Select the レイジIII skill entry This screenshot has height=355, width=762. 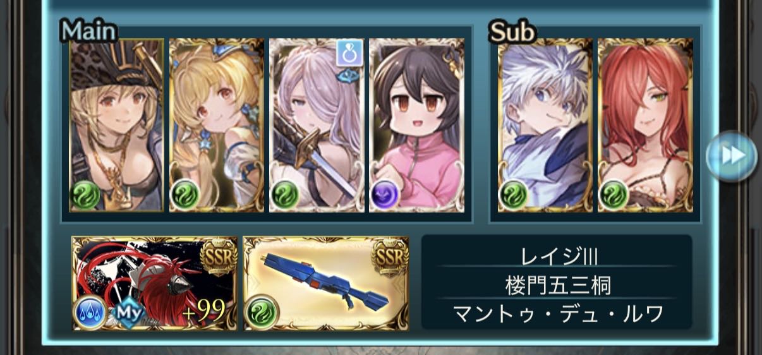coord(557,256)
